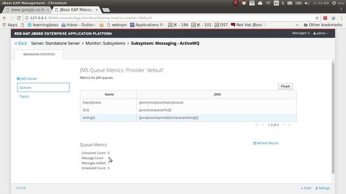The image size is (346, 194).
Task: Click Monitor: Subsystems breadcrumb
Action: point(105,43)
